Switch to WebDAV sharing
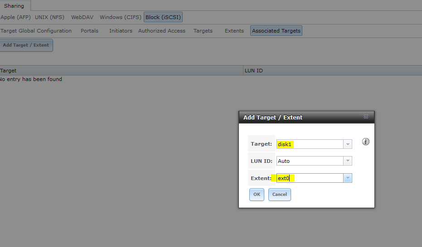 (x=82, y=17)
